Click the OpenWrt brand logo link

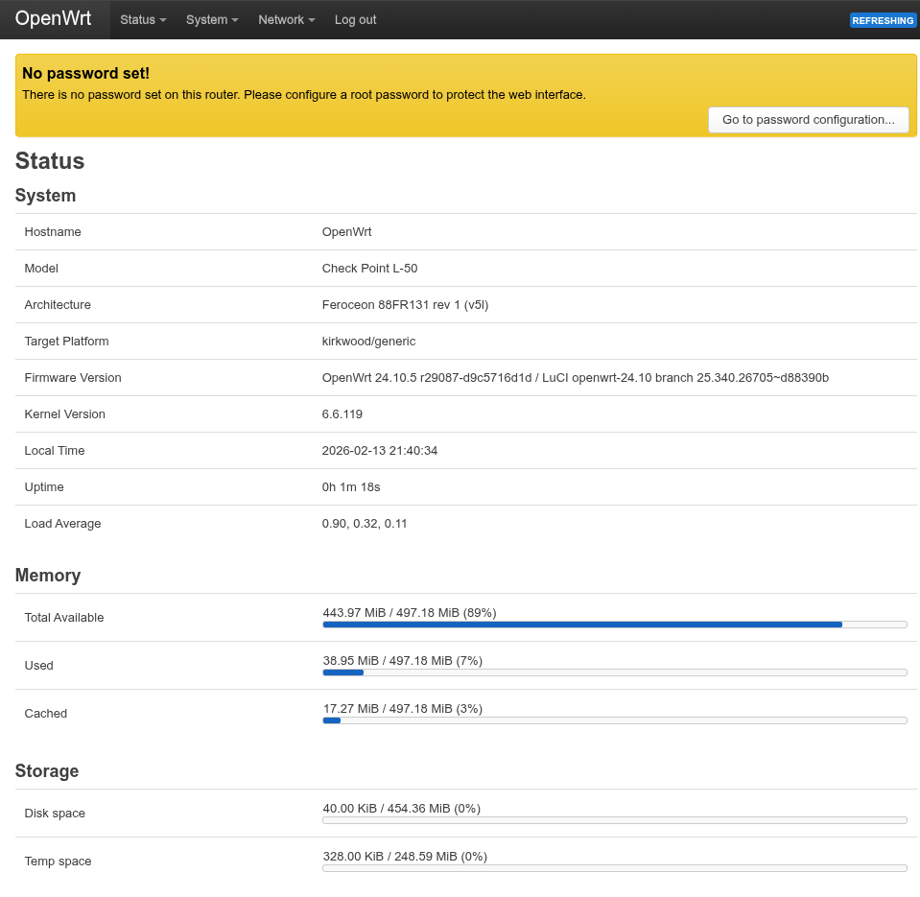(x=54, y=19)
